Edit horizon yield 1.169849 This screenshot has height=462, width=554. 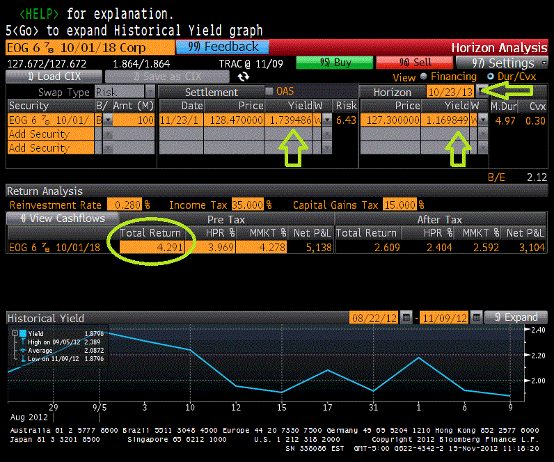445,120
